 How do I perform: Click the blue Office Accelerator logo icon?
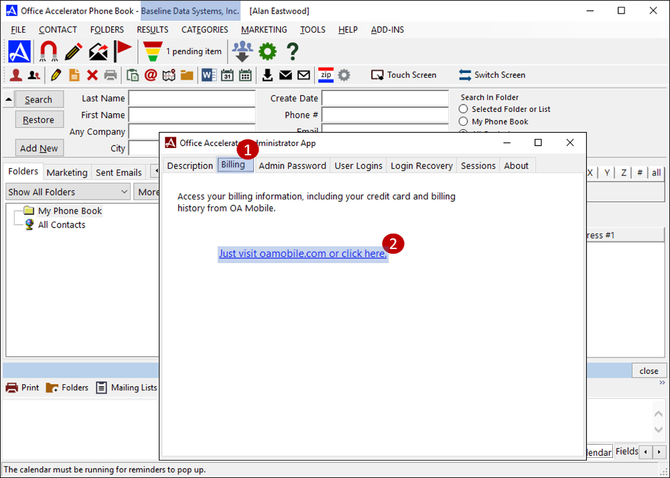tap(19, 51)
